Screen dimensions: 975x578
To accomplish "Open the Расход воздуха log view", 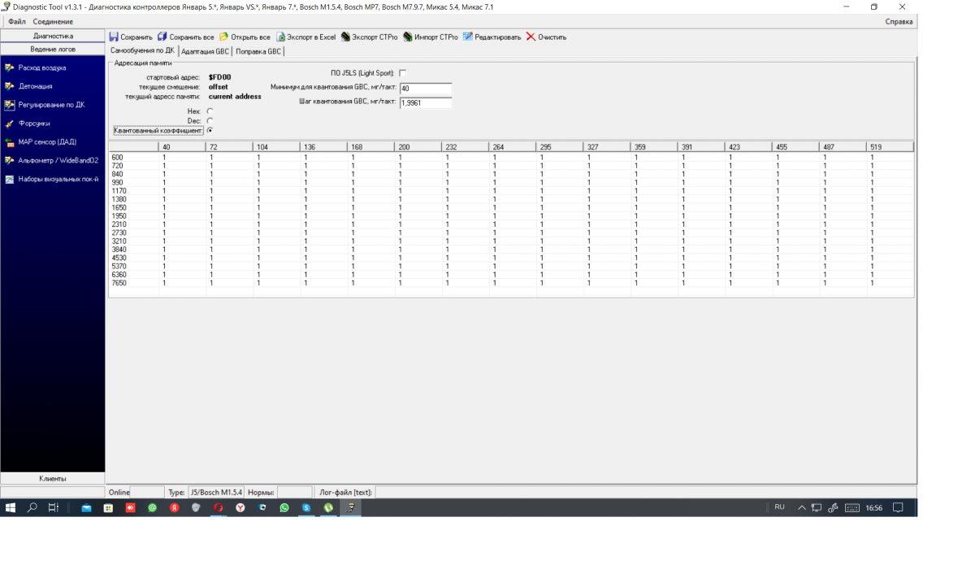I will click(41, 67).
